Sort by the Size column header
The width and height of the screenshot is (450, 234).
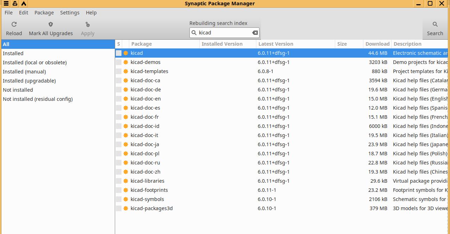(x=349, y=44)
